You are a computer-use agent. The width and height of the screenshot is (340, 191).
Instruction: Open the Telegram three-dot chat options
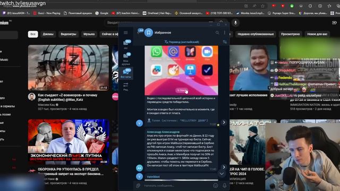(224, 33)
